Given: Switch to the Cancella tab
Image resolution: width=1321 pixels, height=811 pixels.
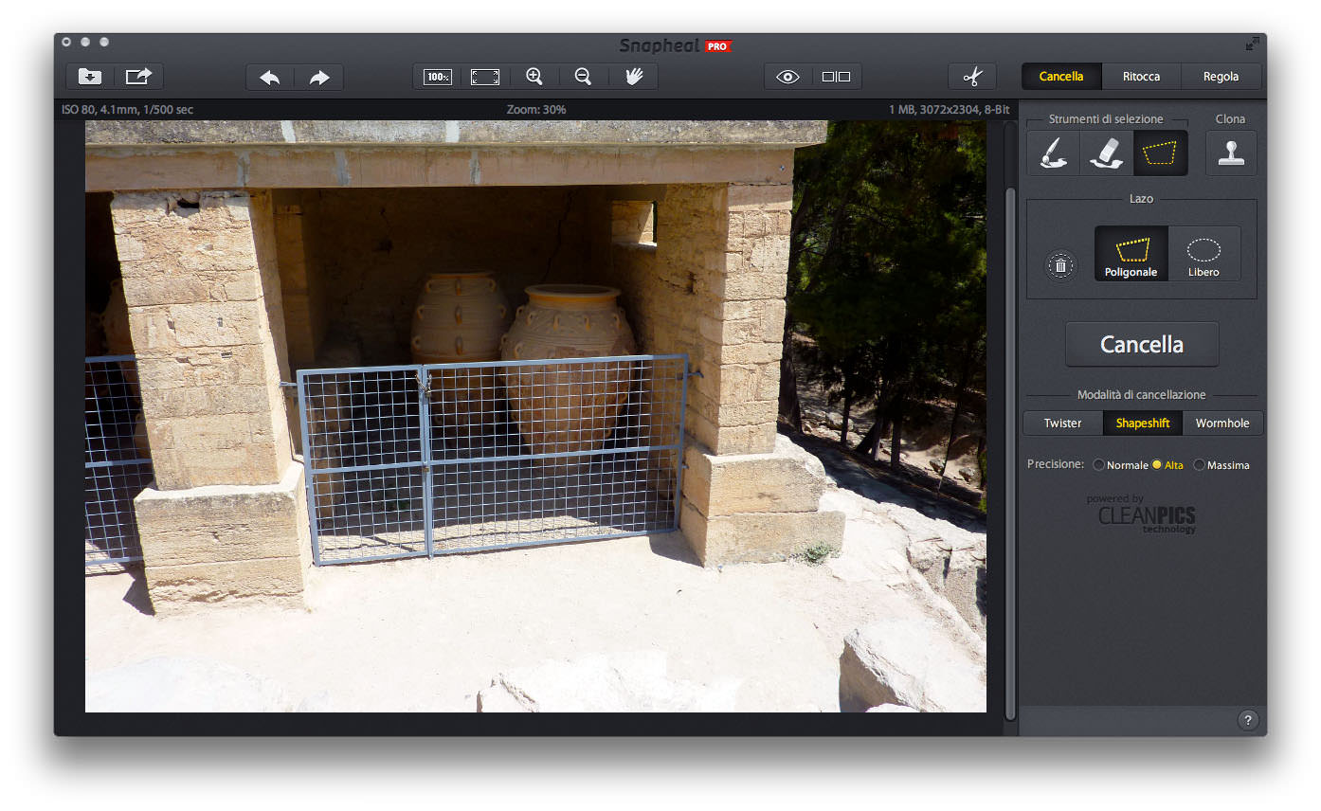Looking at the screenshot, I should (1061, 77).
